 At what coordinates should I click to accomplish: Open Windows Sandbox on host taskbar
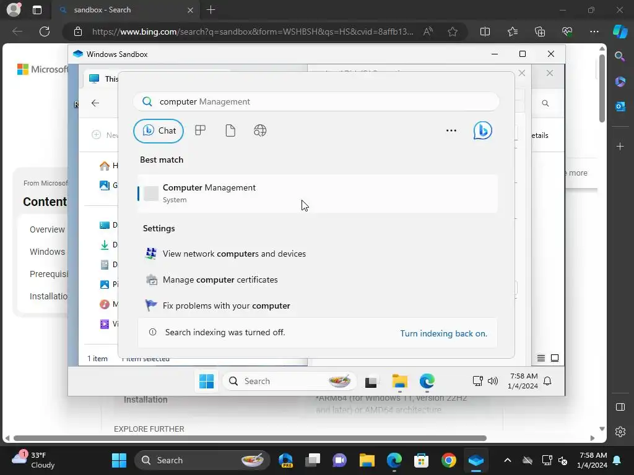pos(475,460)
